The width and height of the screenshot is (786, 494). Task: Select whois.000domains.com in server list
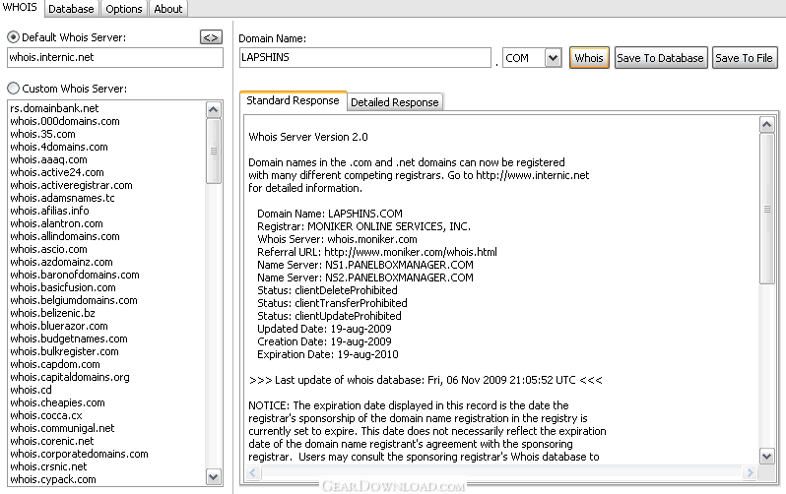click(x=65, y=121)
